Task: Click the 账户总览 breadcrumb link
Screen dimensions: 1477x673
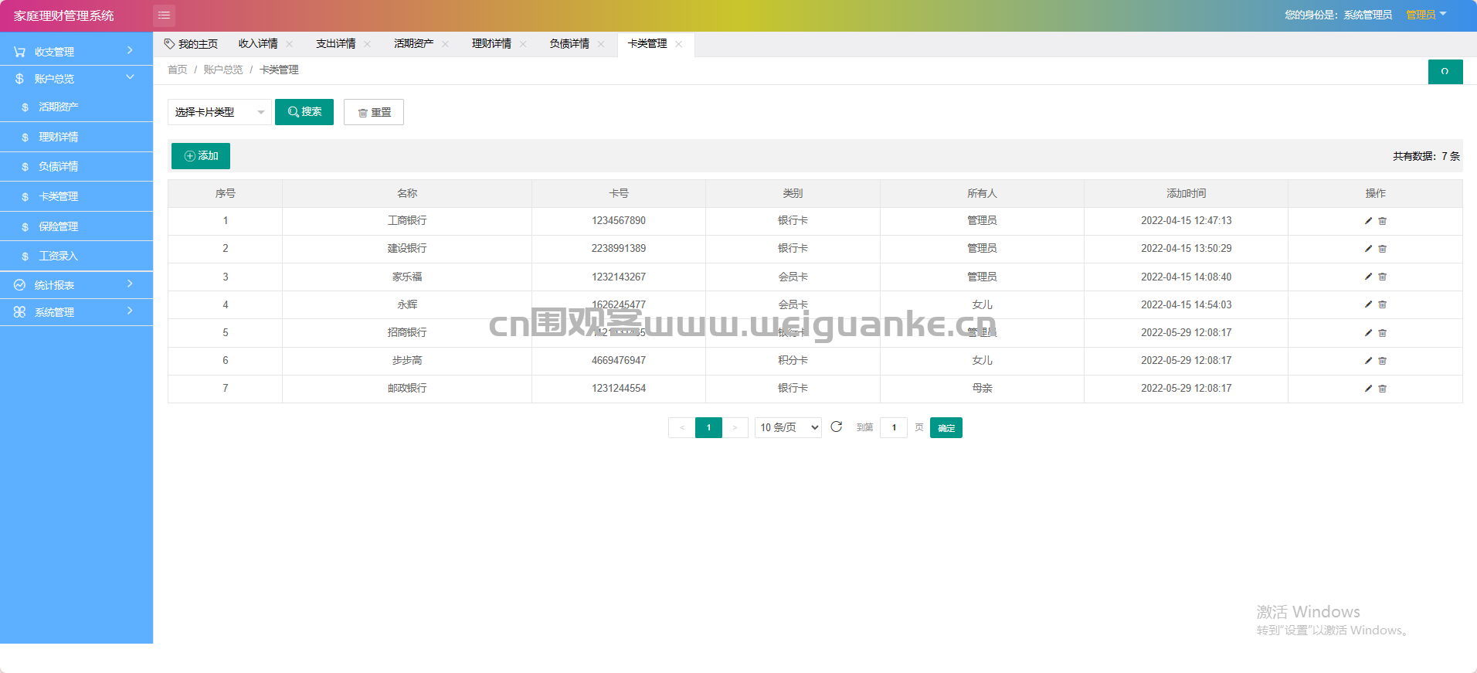Action: point(223,70)
